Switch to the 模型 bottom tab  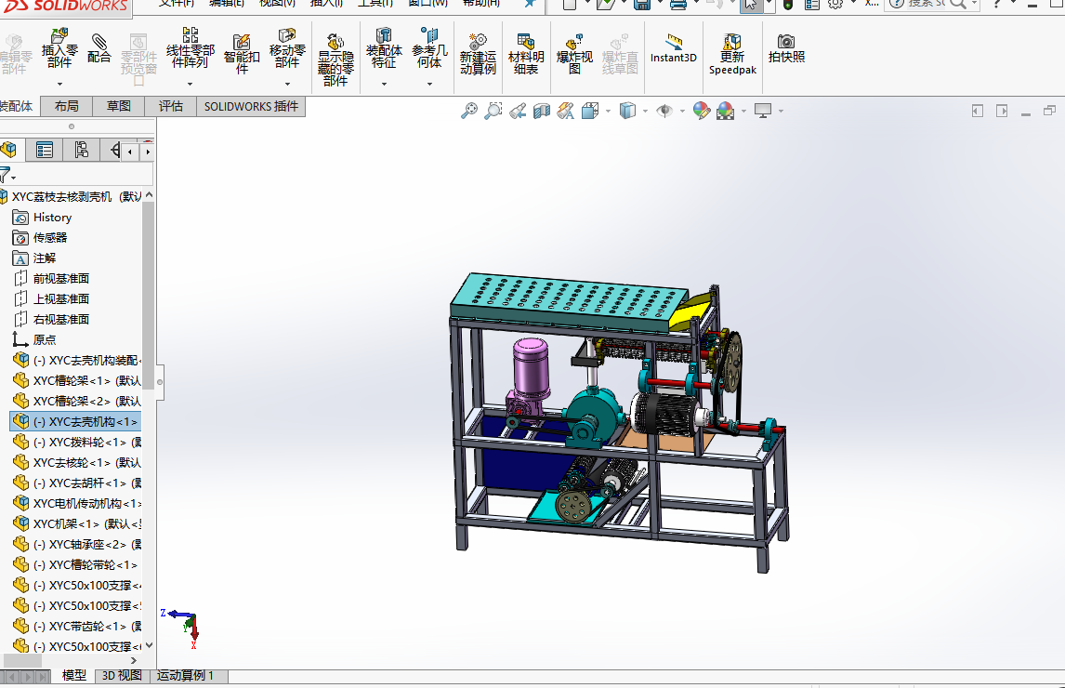coord(74,676)
